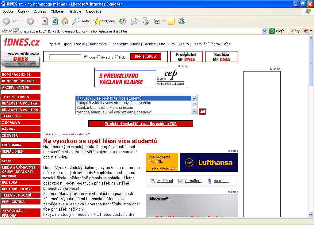
Task: Open the ARCHIV NEWTON sidebar item
Action: (21, 87)
